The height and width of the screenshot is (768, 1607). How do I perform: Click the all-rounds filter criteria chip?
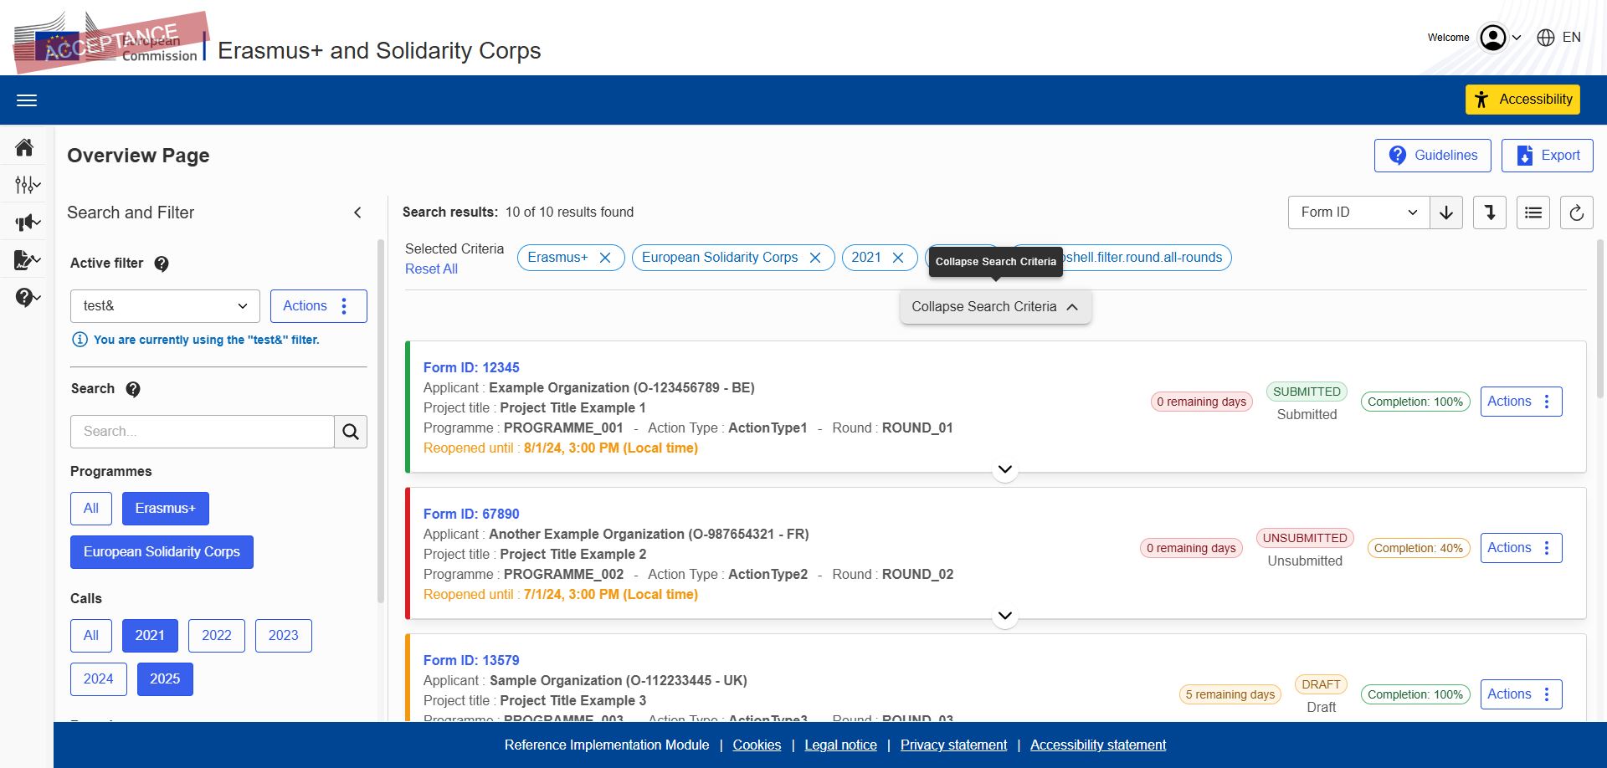click(x=1146, y=258)
